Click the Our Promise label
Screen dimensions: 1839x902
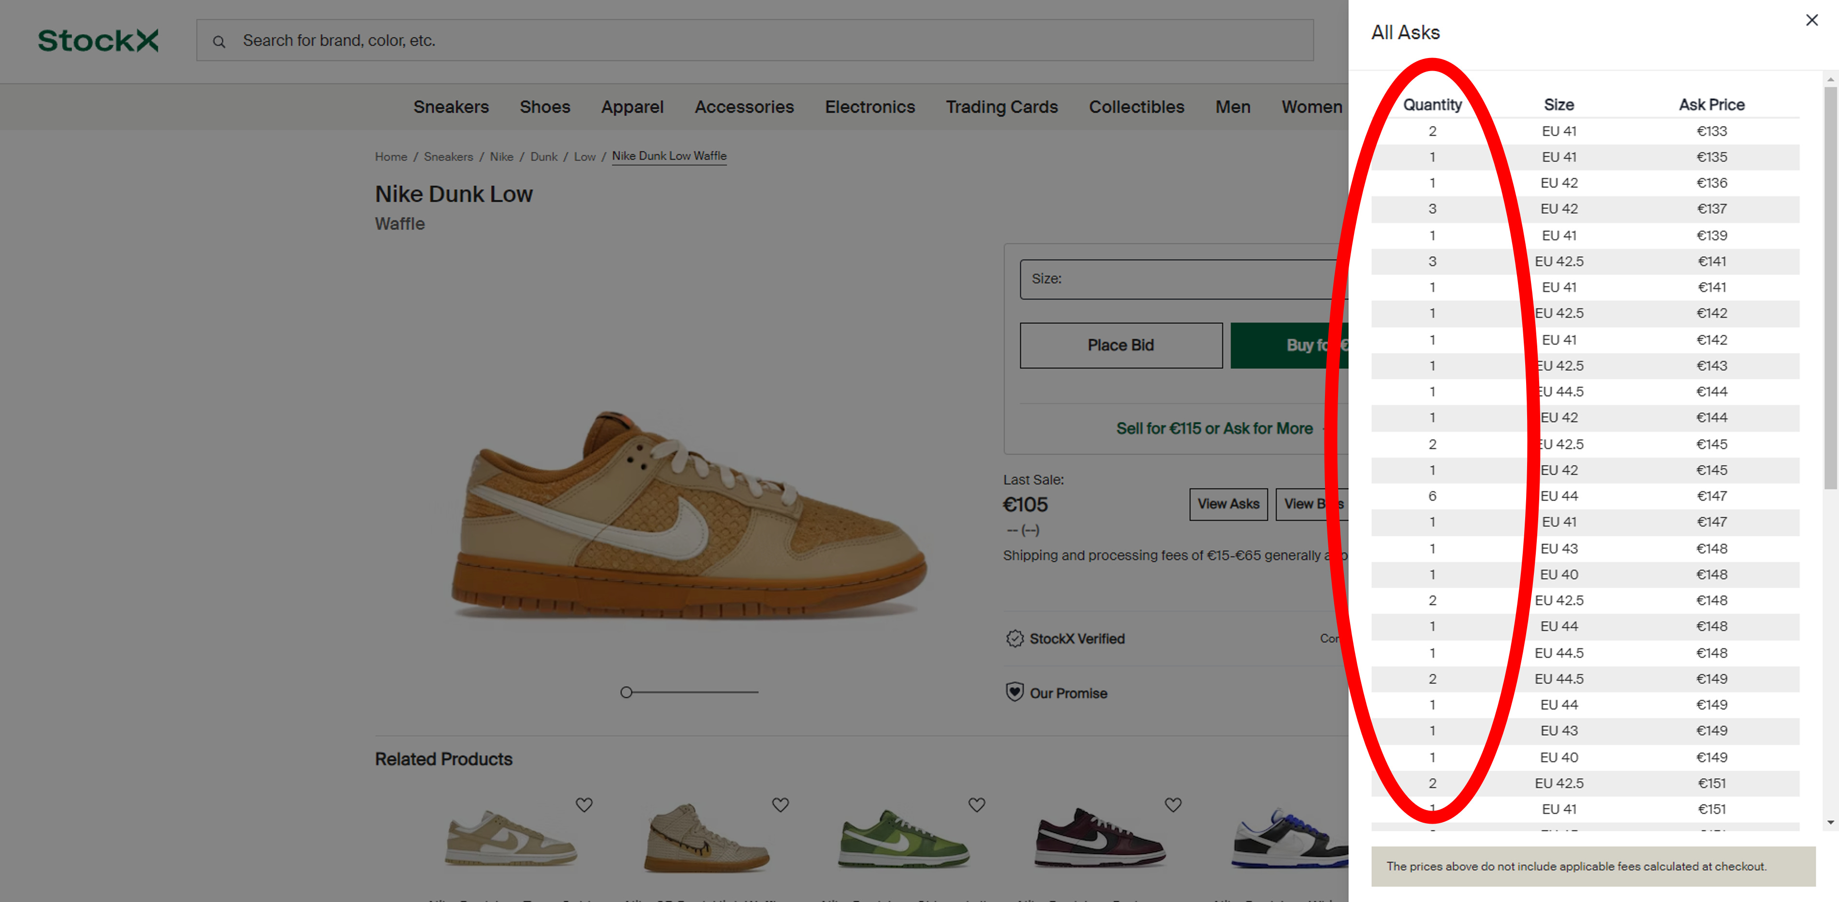click(1068, 693)
